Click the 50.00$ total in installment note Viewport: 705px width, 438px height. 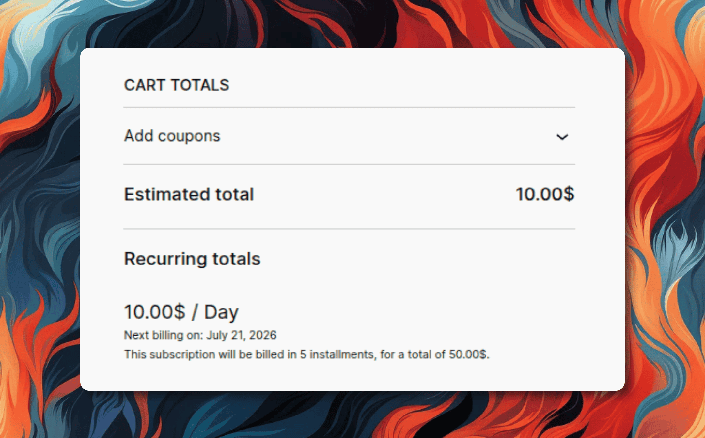tap(468, 354)
